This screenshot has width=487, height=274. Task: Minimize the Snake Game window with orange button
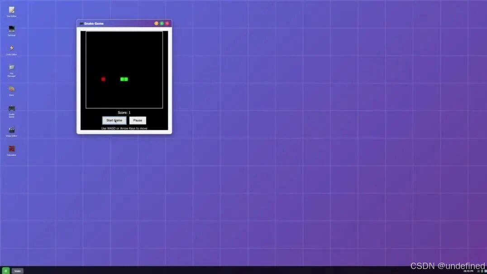[156, 24]
